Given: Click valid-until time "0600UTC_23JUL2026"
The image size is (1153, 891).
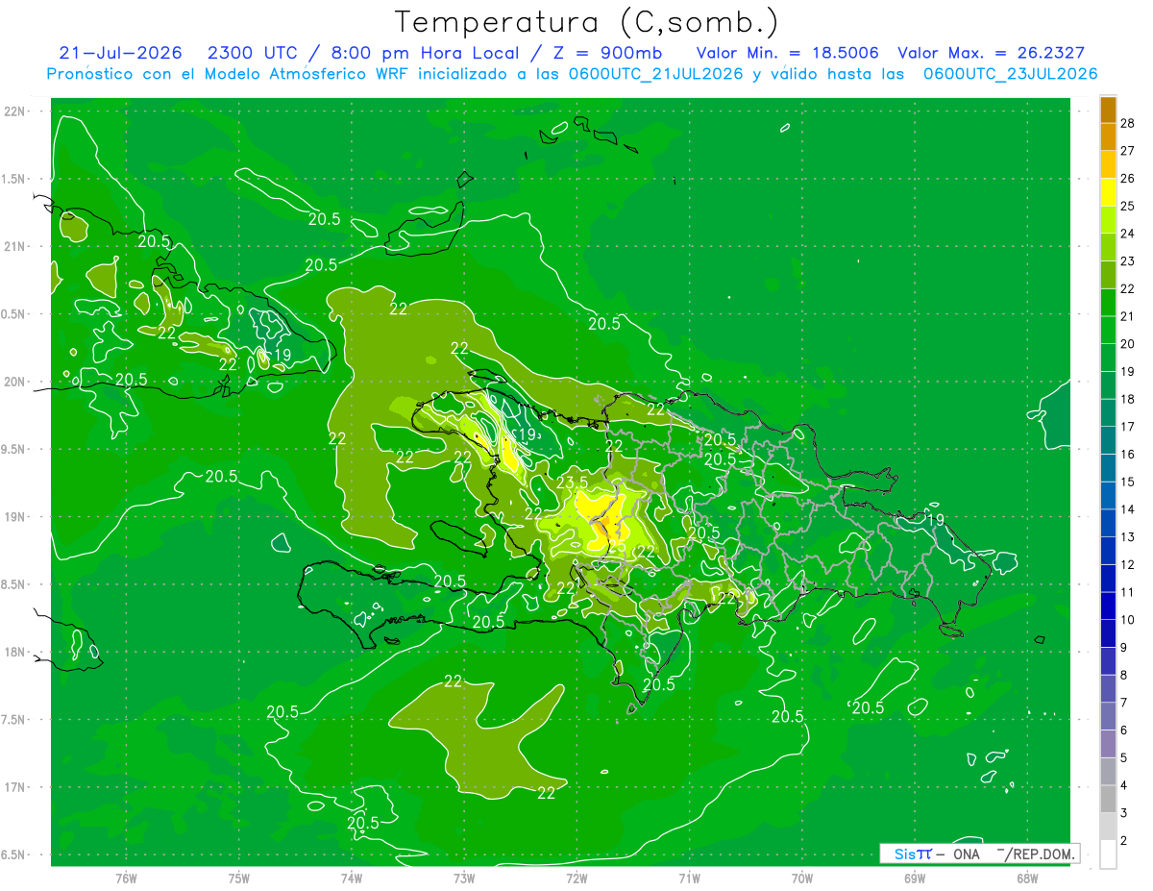Looking at the screenshot, I should pyautogui.click(x=1011, y=74).
